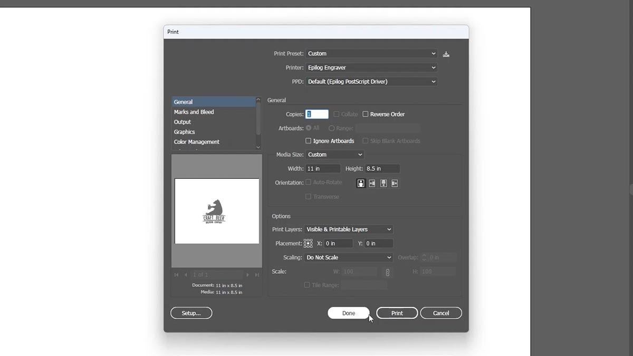Open the Print Preset dropdown
The height and width of the screenshot is (356, 633).
pyautogui.click(x=371, y=53)
